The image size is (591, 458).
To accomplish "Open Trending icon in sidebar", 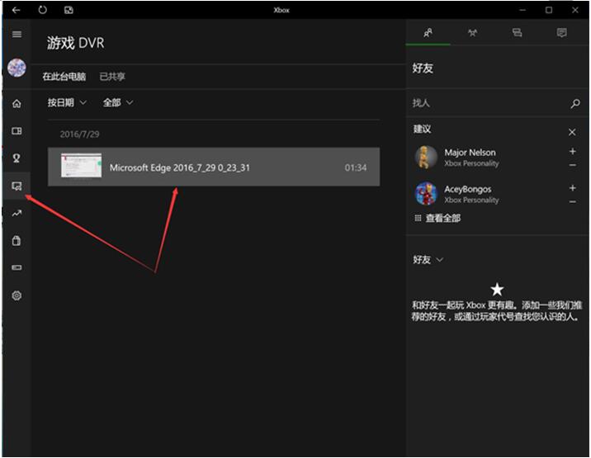I will [x=17, y=214].
